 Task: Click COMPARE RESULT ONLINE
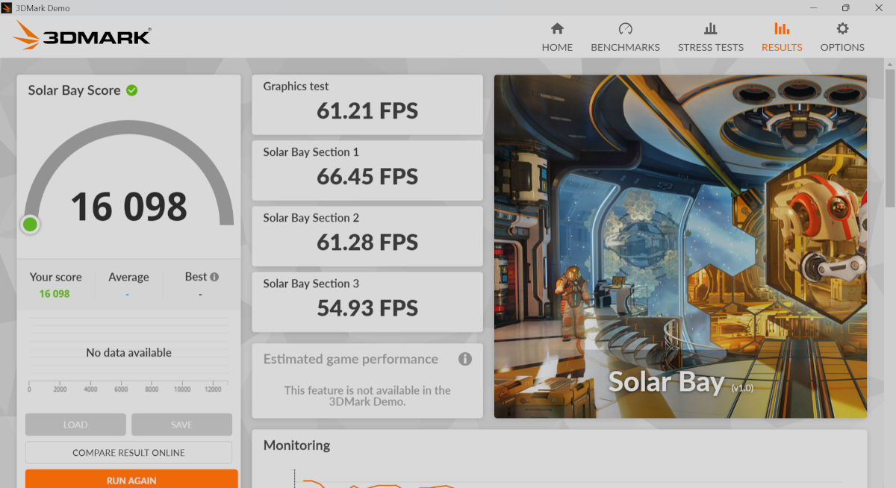128,453
